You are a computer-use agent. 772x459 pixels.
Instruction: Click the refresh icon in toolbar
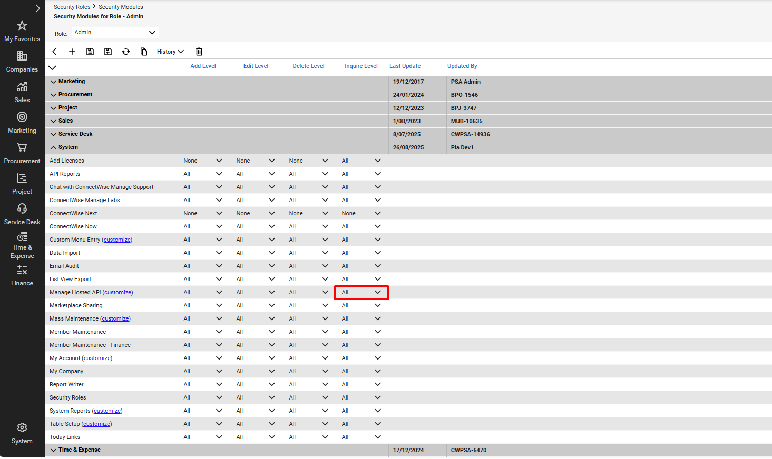(126, 52)
